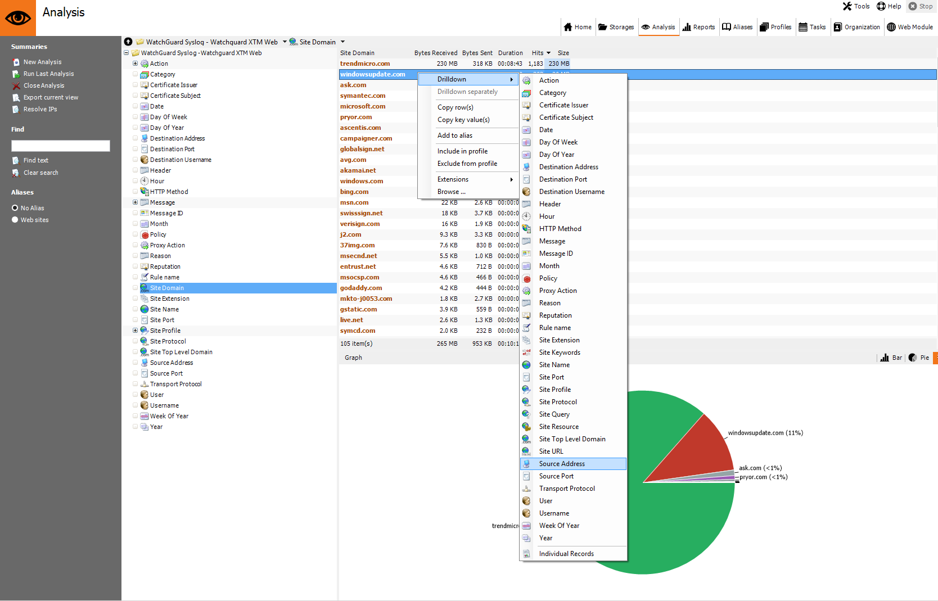The image size is (938, 601).
Task: Open the Site Domain breadcrumb dropdown arrow
Action: click(342, 42)
